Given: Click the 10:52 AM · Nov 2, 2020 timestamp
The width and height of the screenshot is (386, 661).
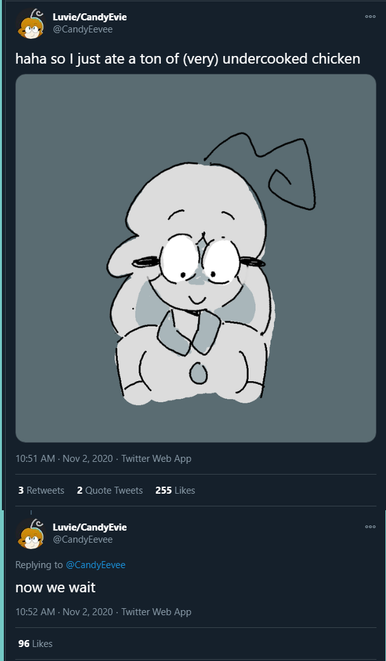Looking at the screenshot, I should 64,611.
